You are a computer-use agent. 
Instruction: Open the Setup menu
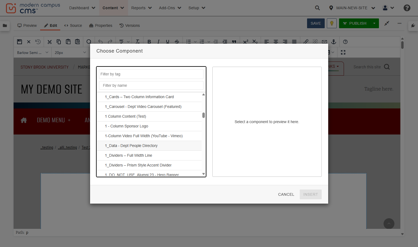197,8
